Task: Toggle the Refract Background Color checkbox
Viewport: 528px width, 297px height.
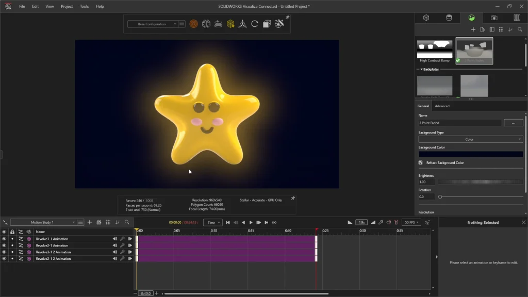Action: [421, 162]
